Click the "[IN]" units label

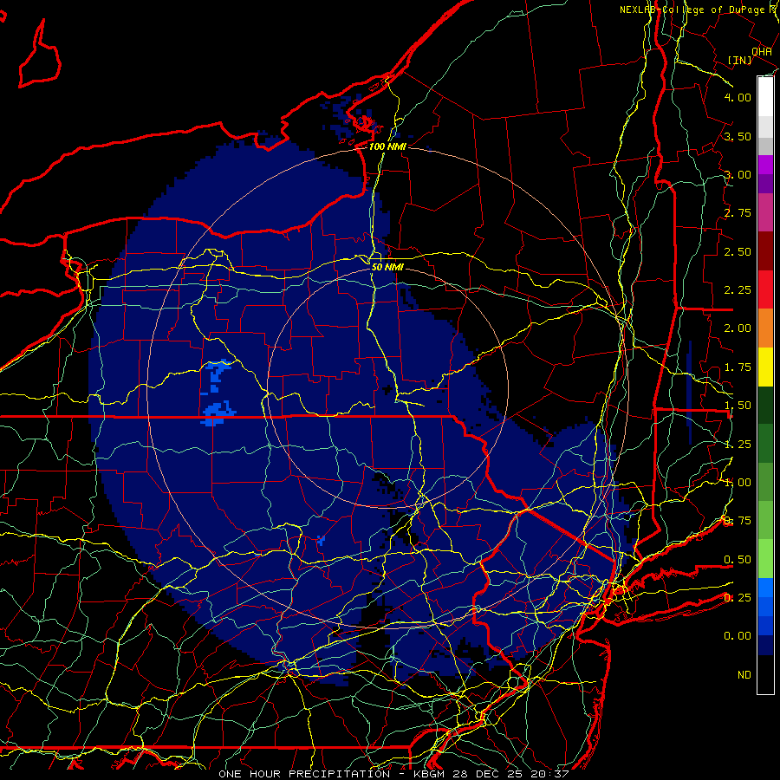point(740,60)
